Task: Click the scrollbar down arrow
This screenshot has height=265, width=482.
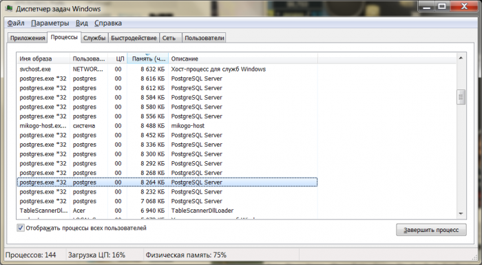Action: point(461,213)
